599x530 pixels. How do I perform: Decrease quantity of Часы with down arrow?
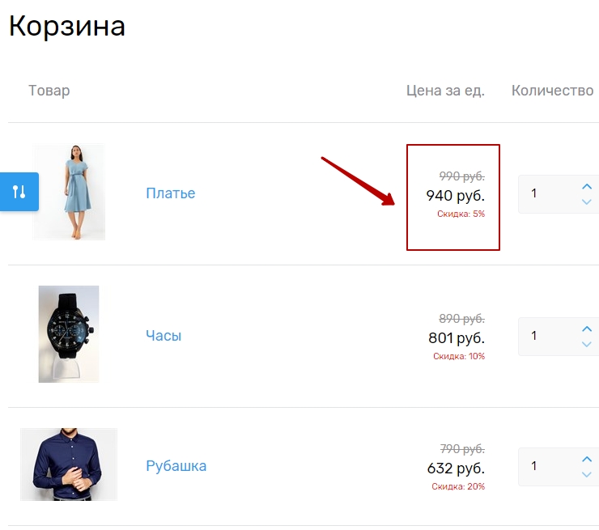587,344
